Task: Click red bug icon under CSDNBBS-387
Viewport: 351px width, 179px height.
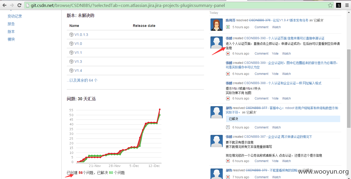Action: coord(228,161)
